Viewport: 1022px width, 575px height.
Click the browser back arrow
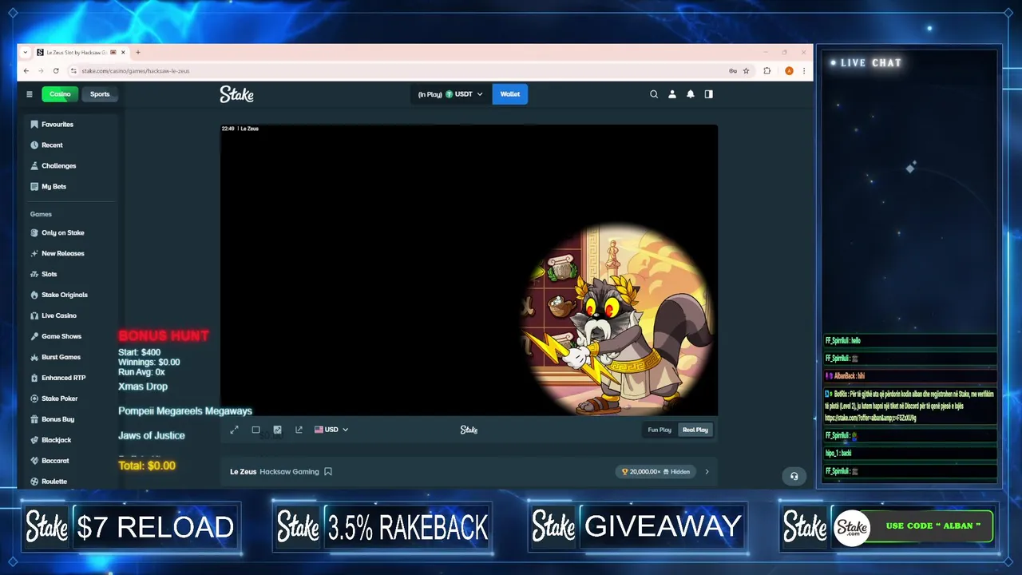[x=26, y=71]
